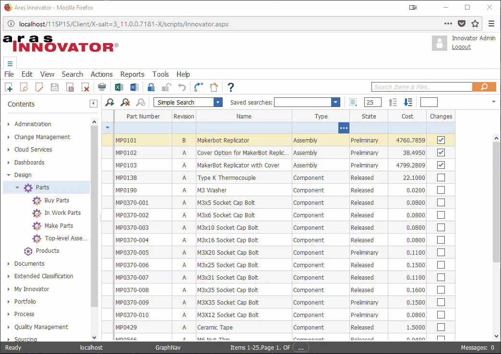Viewport: 501px width, 354px height.
Task: Click the Lock item padlock icon
Action: 151,87
